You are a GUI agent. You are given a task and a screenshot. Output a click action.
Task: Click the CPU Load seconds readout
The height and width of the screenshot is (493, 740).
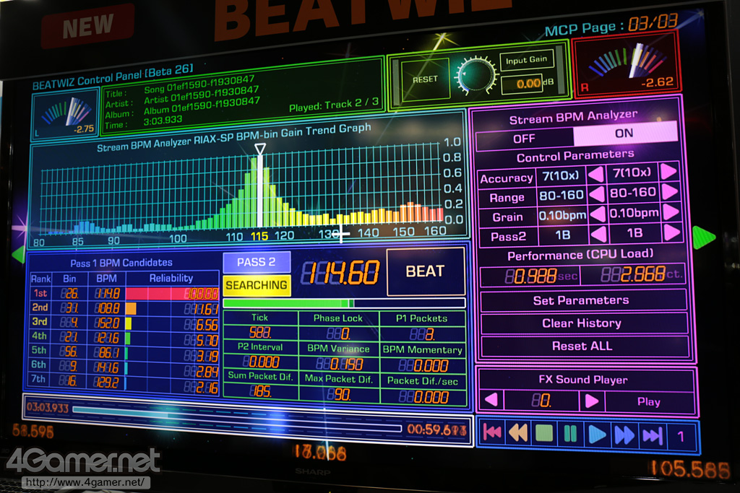click(530, 276)
